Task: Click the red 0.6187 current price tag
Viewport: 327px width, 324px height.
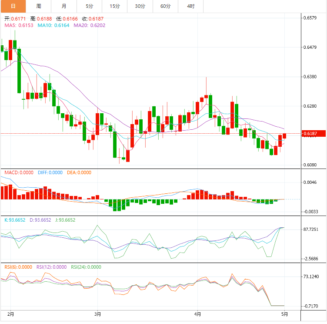Action: 314,134
